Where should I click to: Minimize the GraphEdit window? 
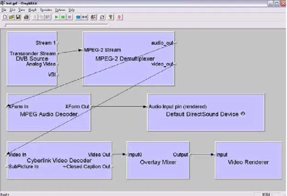point(270,3)
